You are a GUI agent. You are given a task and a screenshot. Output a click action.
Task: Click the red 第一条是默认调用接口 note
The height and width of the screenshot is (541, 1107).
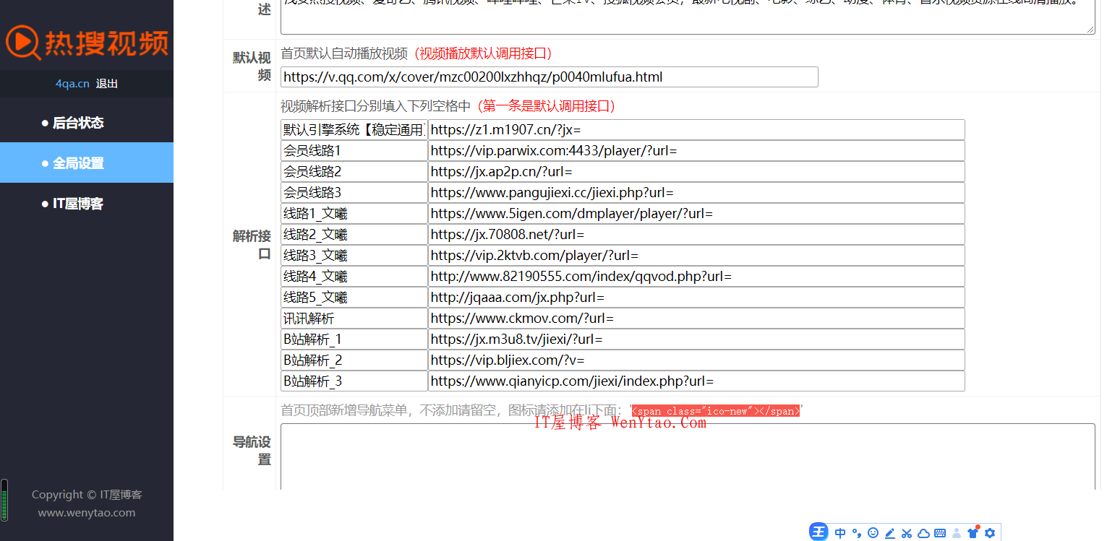(x=546, y=106)
